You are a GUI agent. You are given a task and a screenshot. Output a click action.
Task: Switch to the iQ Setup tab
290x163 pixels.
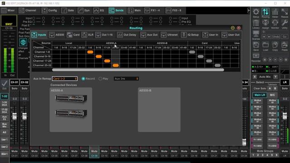click(190, 35)
